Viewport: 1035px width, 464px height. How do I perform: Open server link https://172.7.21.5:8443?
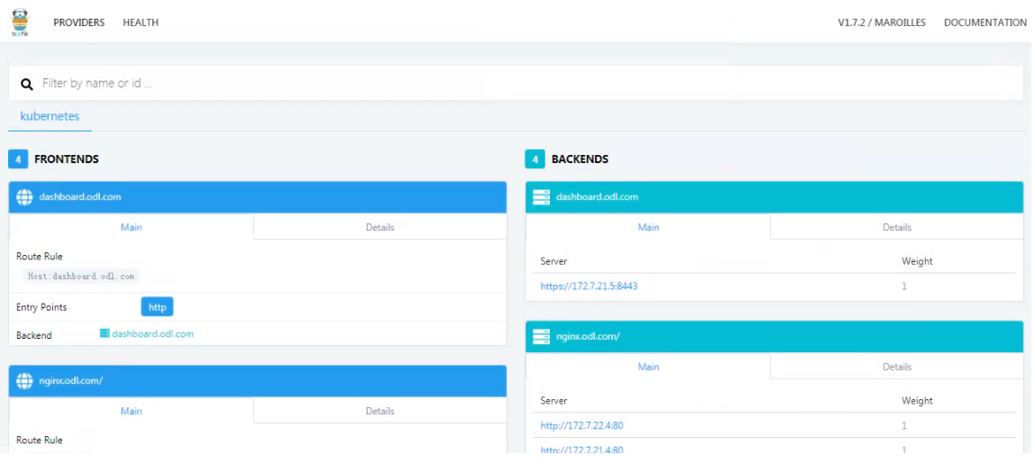coord(589,287)
